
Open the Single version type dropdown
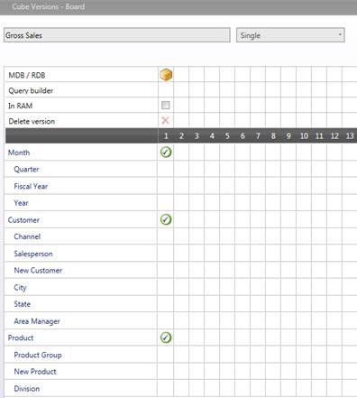click(x=290, y=35)
